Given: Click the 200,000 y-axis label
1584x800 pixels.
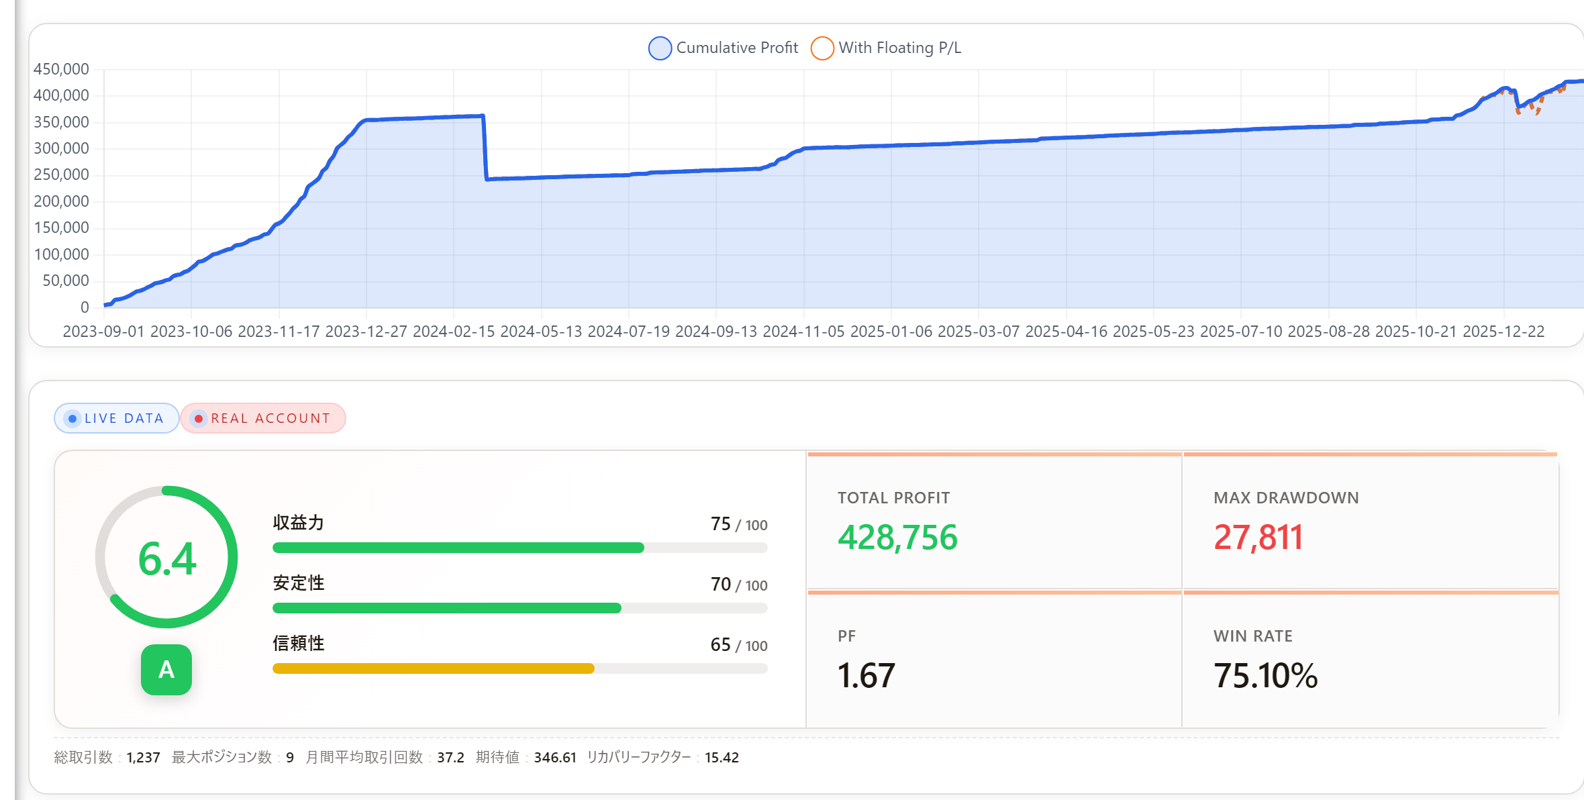Looking at the screenshot, I should [61, 201].
